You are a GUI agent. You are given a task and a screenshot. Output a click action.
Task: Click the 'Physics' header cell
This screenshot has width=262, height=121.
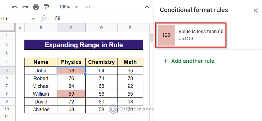(71, 62)
